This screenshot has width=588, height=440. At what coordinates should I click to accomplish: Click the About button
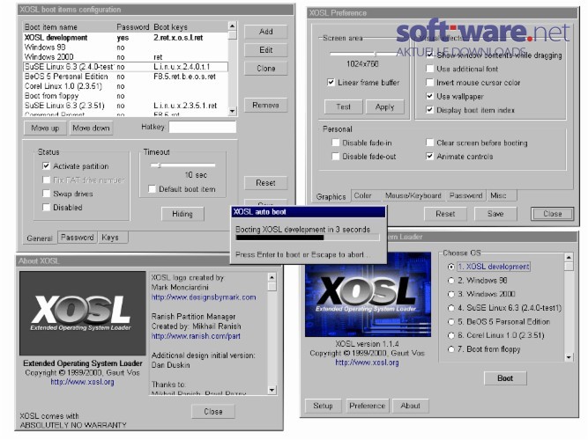tap(410, 406)
